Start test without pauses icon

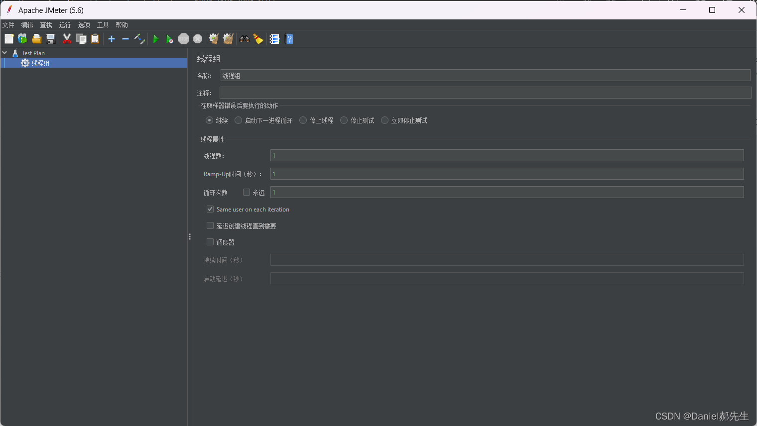point(170,39)
